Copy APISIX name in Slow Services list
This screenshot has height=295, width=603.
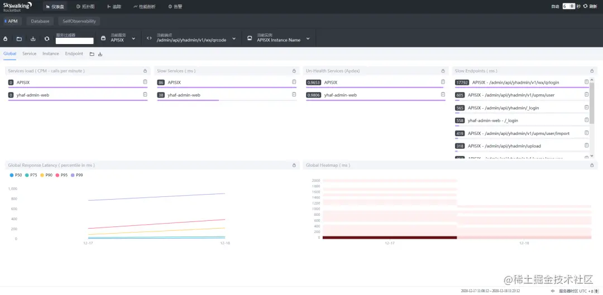(x=294, y=82)
